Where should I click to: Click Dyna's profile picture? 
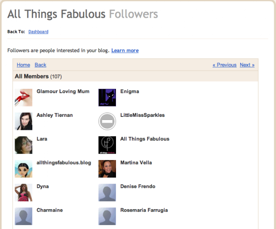[x=23, y=192]
